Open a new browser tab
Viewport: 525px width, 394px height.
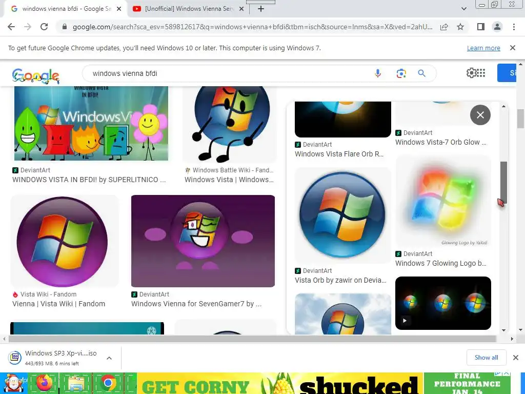(261, 9)
